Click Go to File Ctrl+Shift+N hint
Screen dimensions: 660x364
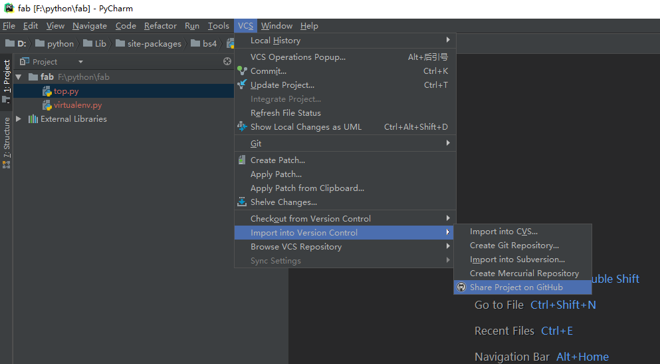point(535,305)
